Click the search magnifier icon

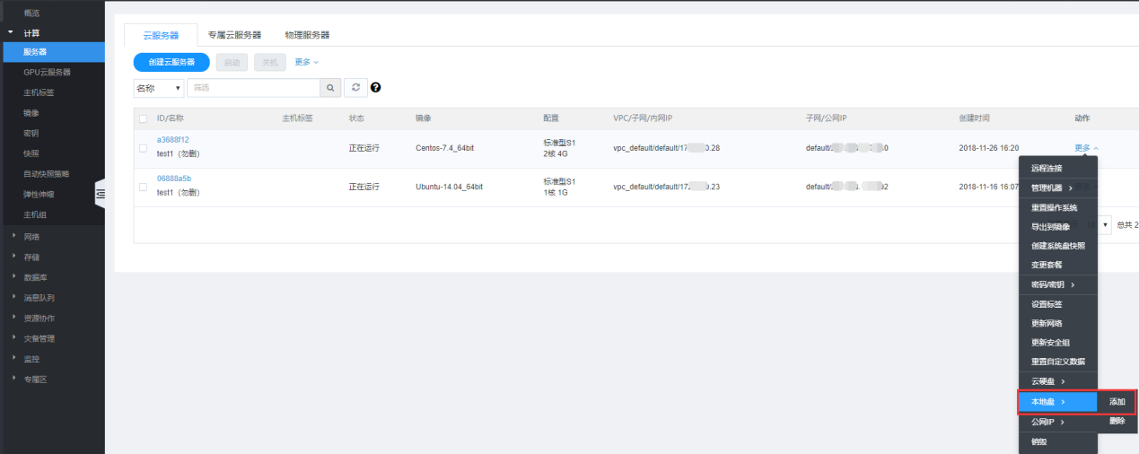click(x=331, y=88)
